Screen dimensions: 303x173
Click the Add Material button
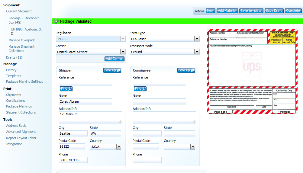[227, 11]
